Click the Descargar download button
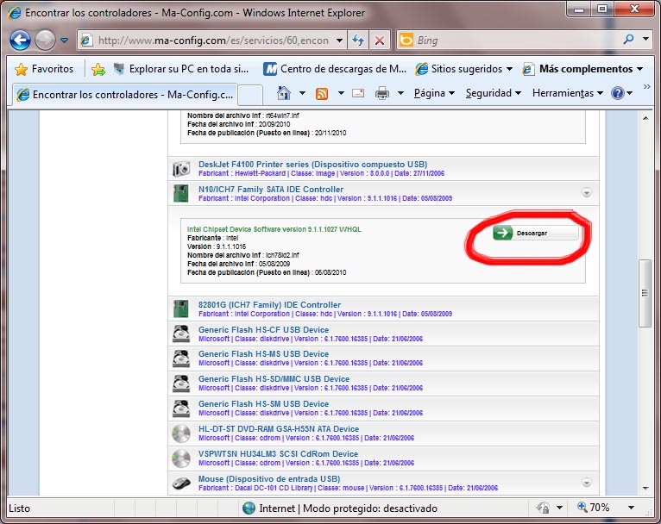 point(535,233)
